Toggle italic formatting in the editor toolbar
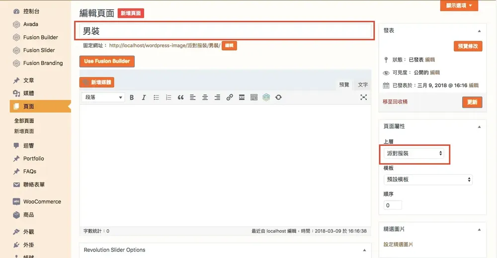497x258 pixels. [144, 98]
